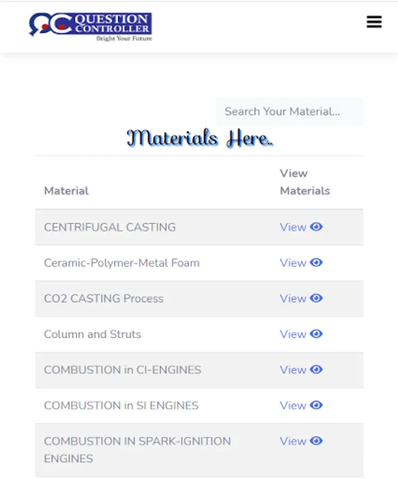Click eye icon for CENTRIFUGAL CASTING
The image size is (398, 479).
pos(316,227)
